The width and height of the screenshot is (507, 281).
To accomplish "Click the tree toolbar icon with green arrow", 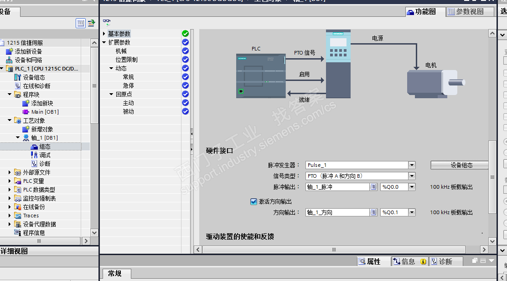I will pyautogui.click(x=91, y=23).
